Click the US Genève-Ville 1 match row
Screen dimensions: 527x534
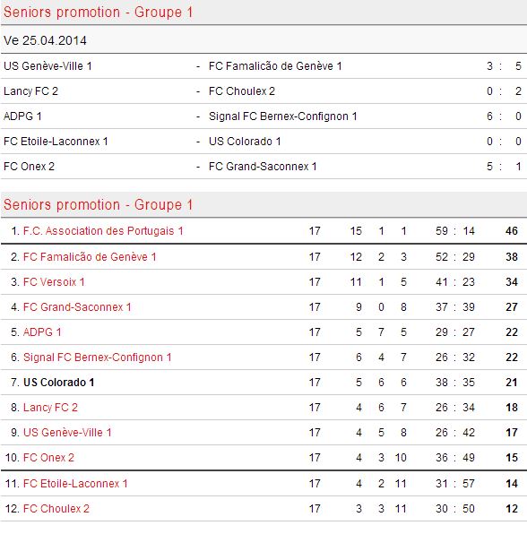tap(263, 66)
